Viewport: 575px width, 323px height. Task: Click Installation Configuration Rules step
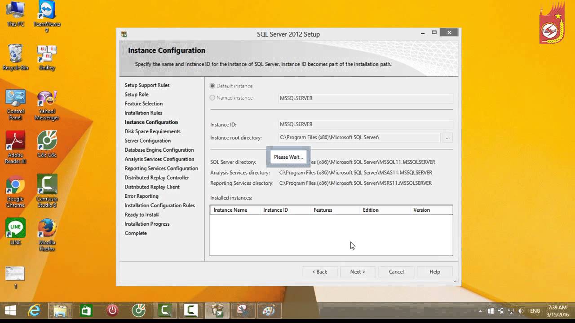point(159,205)
